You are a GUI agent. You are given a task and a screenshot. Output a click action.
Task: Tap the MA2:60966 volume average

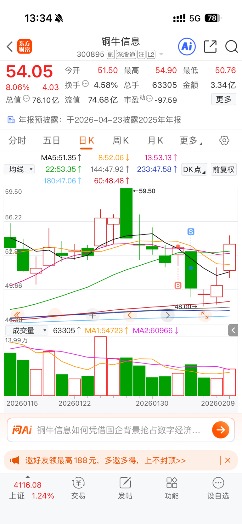pyautogui.click(x=156, y=330)
